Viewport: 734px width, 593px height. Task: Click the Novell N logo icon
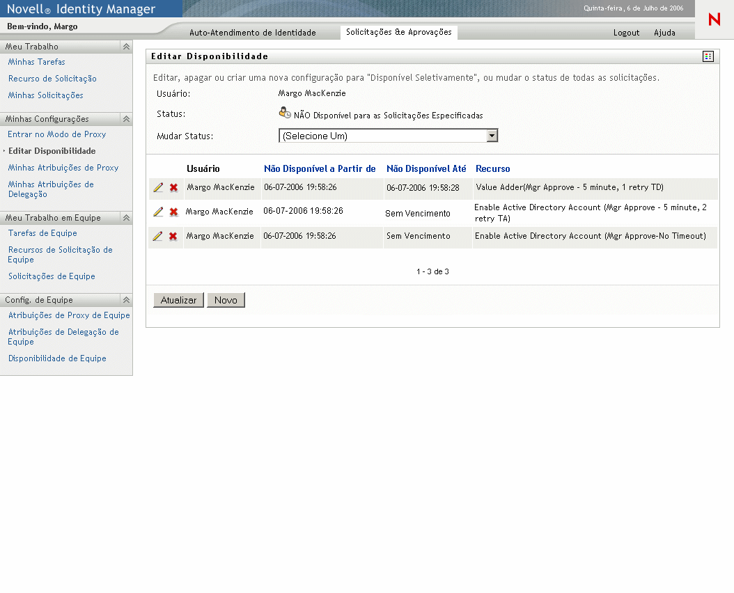pos(714,20)
